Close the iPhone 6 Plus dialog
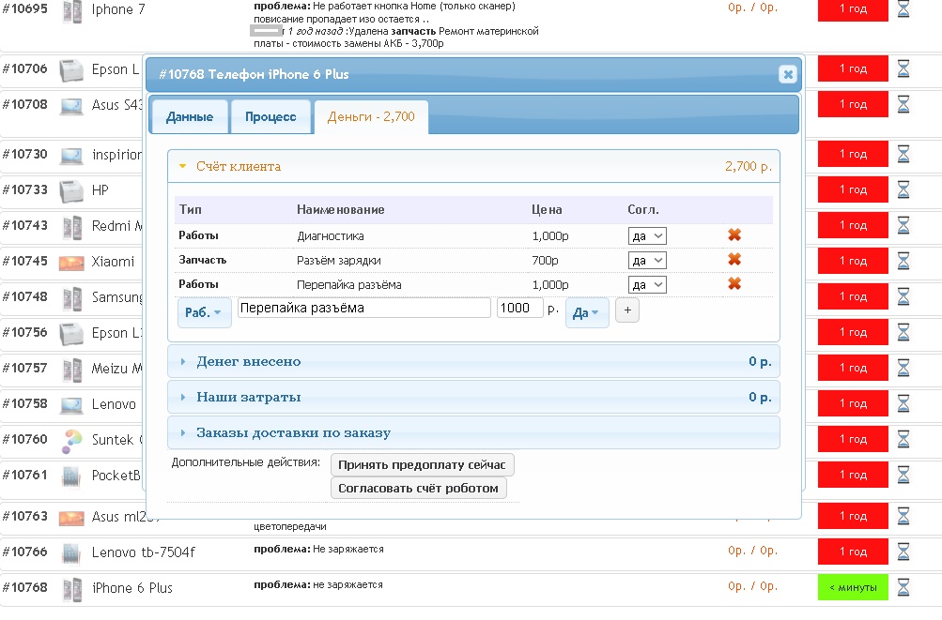 (787, 75)
